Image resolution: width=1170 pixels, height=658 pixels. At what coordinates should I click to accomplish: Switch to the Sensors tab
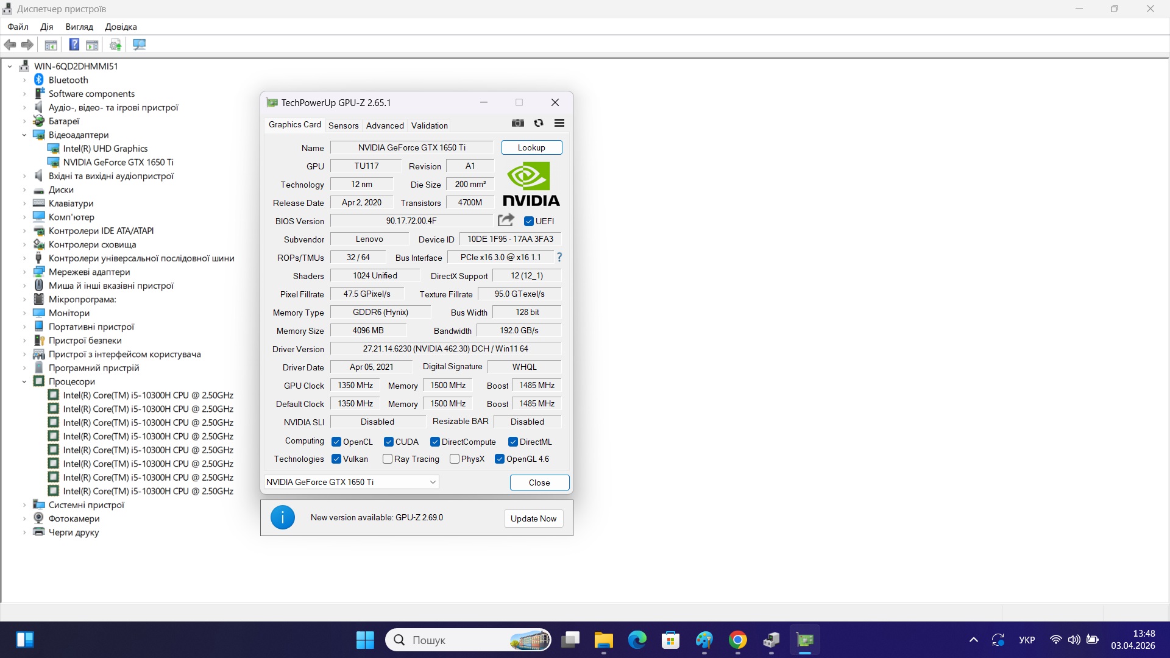pos(343,126)
